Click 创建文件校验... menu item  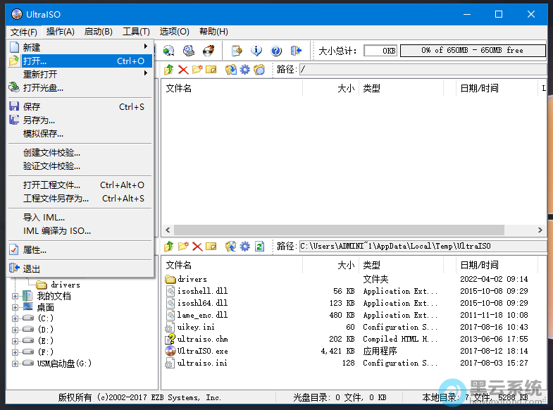coord(51,153)
